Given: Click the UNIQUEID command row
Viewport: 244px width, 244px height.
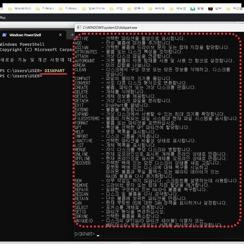Looking at the screenshot, I should click(x=149, y=223).
